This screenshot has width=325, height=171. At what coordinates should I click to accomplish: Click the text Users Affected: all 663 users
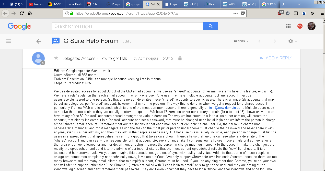click(75, 75)
